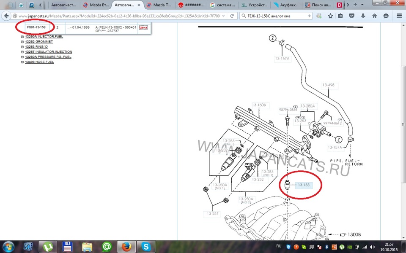Screen dimensions: 406x253
Task: Click the Bluetooth tray icon
Action: (x=326, y=247)
